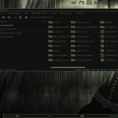
Task: Open the Hjälp menu
Action: click(x=79, y=13)
